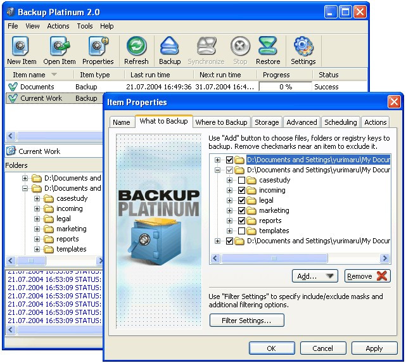This screenshot has width=406, height=363.
Task: Check the casestudy folder checkbox
Action: pos(241,180)
